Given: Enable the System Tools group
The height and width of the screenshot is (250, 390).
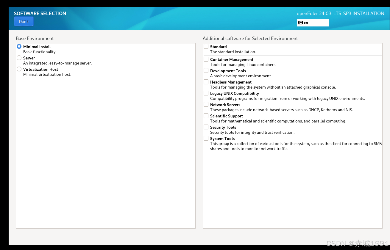Looking at the screenshot, I should click(x=206, y=138).
